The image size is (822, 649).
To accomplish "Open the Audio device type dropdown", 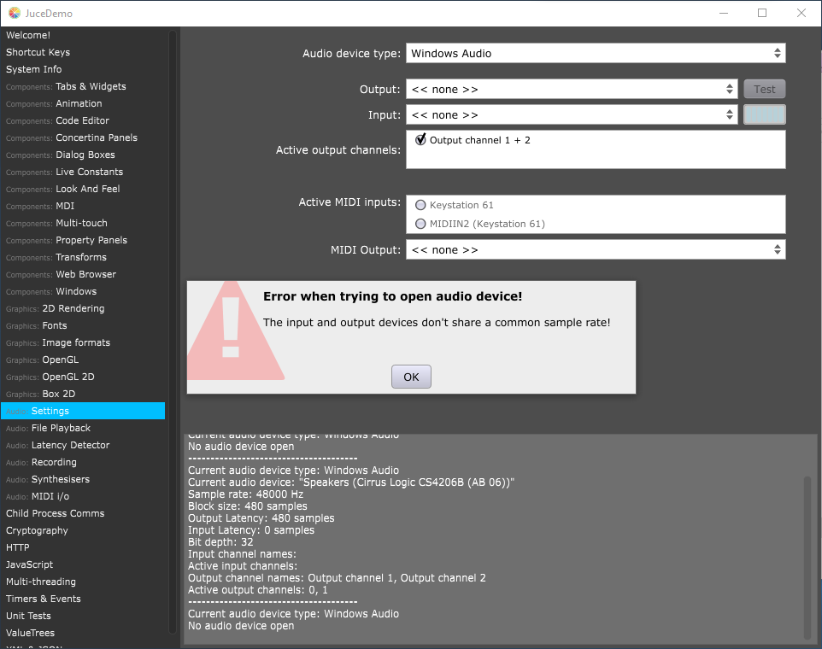I will [595, 53].
